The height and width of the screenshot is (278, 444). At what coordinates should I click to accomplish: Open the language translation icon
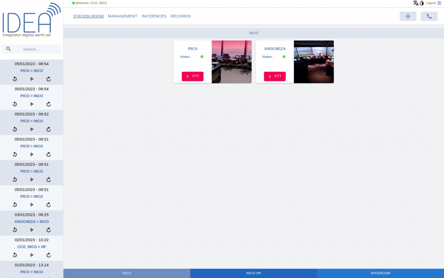click(x=416, y=3)
